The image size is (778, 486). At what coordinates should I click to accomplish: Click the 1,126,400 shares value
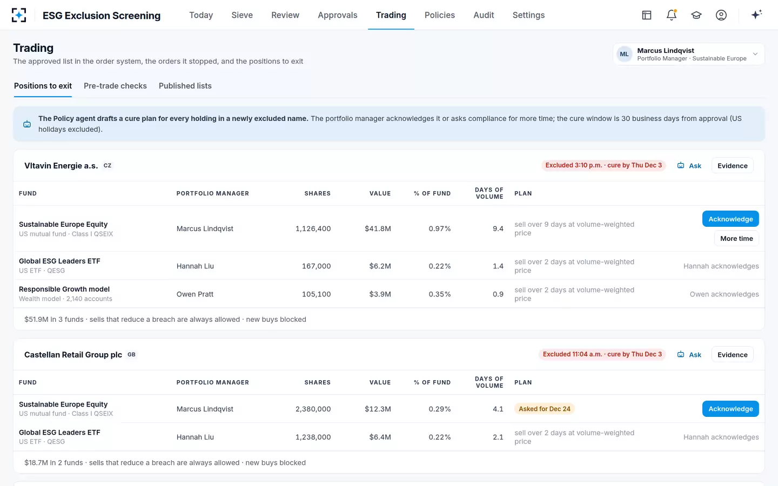pyautogui.click(x=313, y=229)
